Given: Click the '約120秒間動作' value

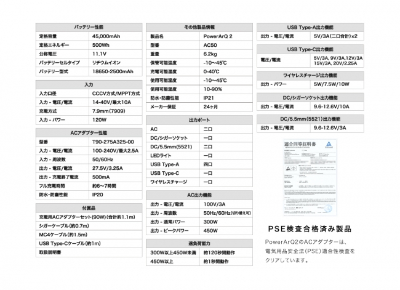Looking at the screenshot, I should coord(219,252).
